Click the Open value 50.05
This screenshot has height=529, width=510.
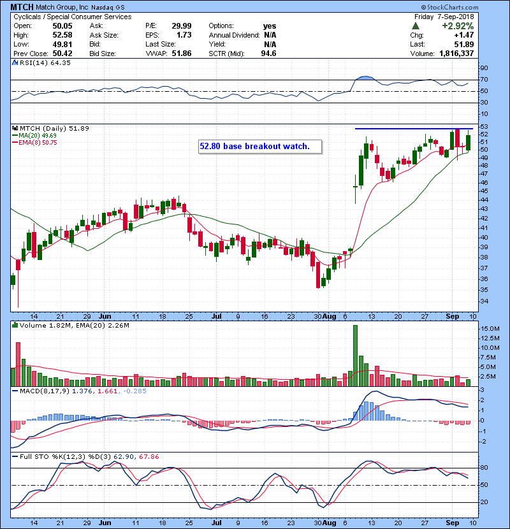pos(62,26)
